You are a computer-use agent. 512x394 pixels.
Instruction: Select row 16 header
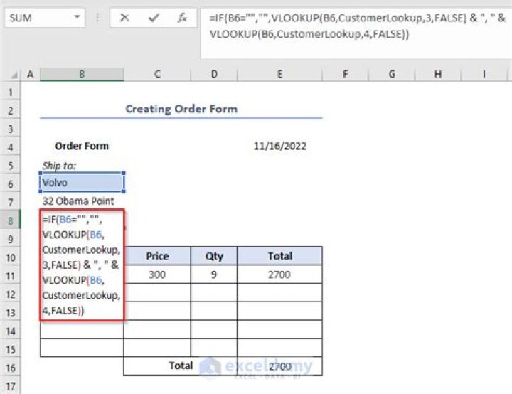(x=11, y=366)
